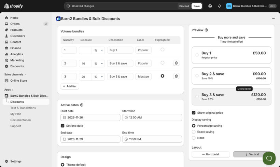The height and width of the screenshot is (167, 280).
Task: Open discount type dropdown for tier 3
Action: pos(98,77)
